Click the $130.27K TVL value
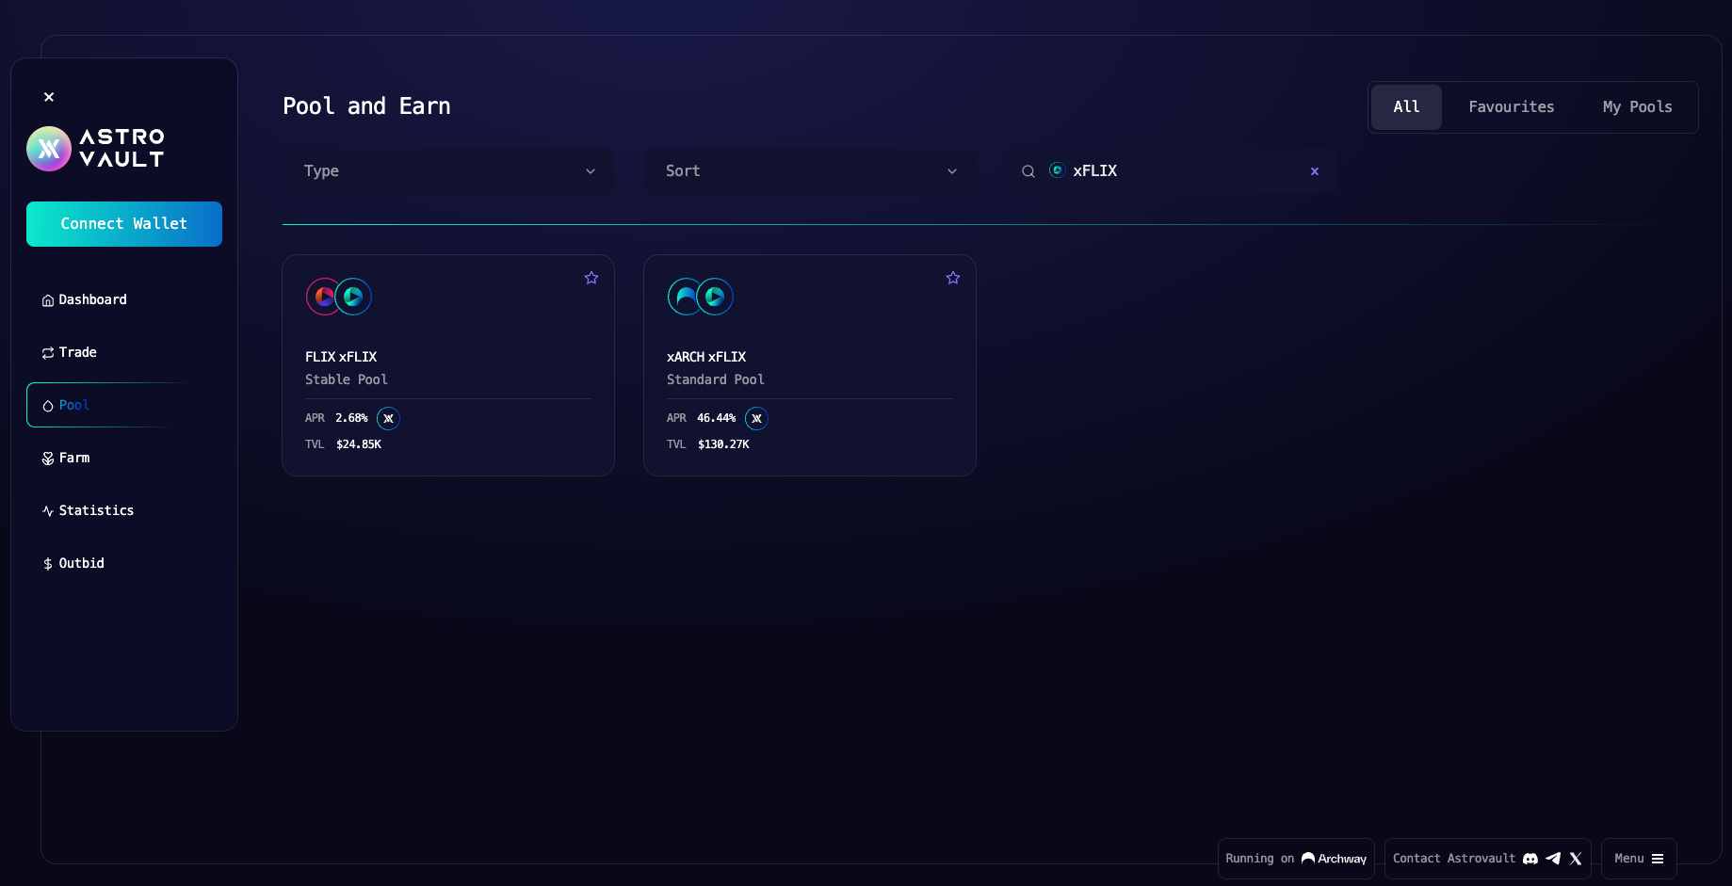1732x886 pixels. (x=723, y=444)
